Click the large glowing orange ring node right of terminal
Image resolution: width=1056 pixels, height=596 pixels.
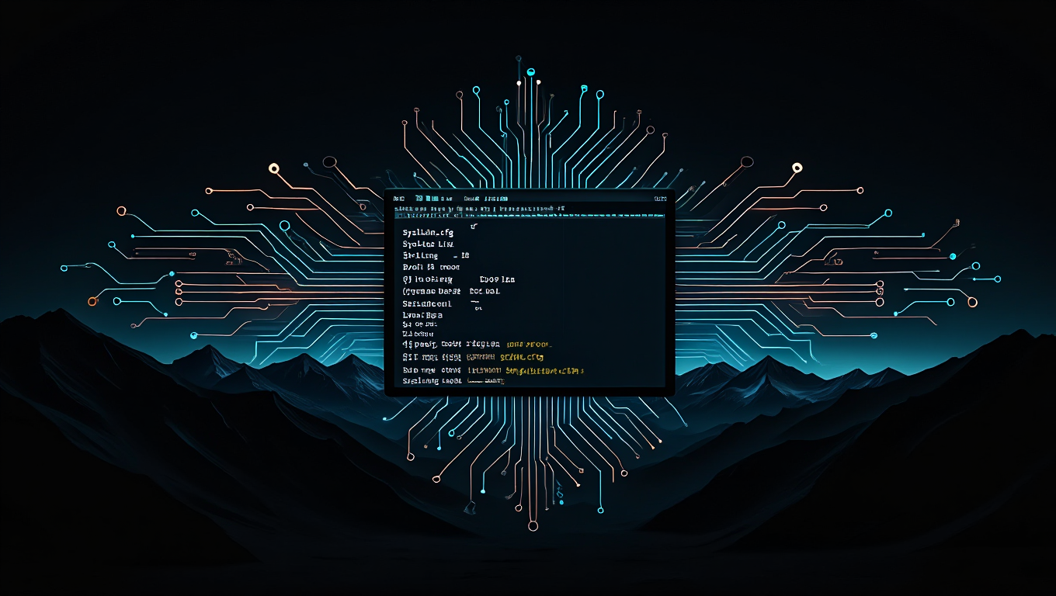click(797, 168)
